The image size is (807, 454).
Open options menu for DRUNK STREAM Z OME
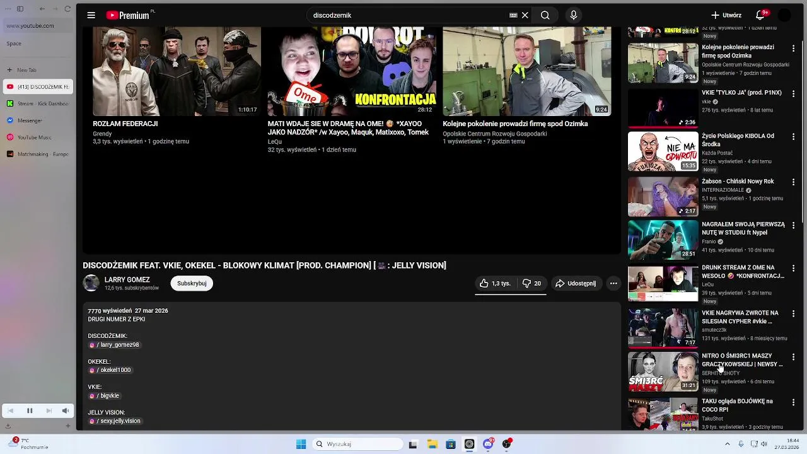[793, 269]
